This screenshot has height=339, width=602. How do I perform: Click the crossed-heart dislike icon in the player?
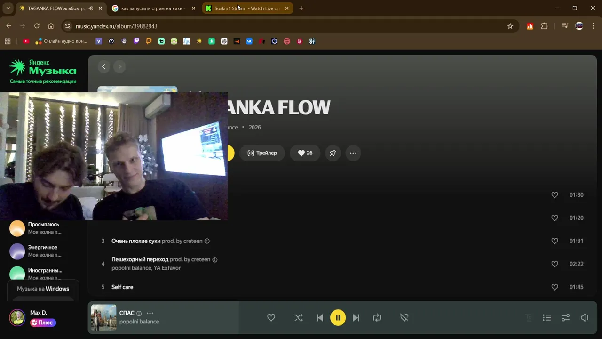pos(404,318)
